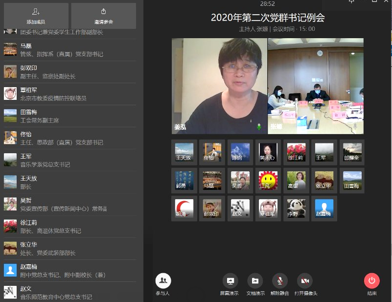Select 徐江莉 in the member list
The height and width of the screenshot is (302, 392).
pyautogui.click(x=70, y=227)
